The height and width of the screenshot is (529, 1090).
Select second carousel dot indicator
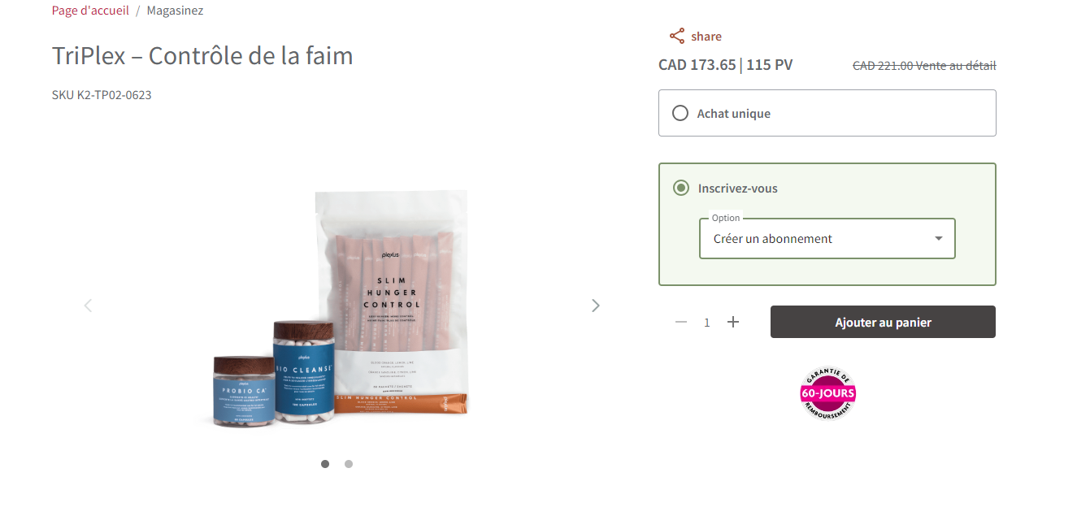pos(349,464)
